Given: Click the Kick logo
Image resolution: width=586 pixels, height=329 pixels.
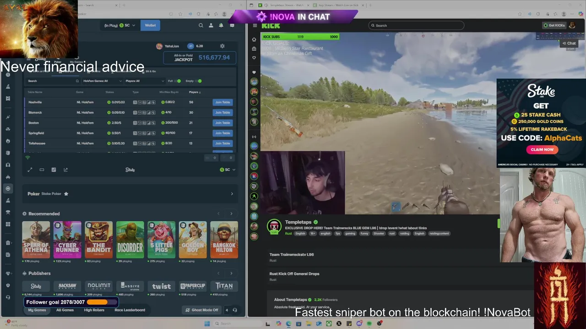Looking at the screenshot, I should (271, 26).
